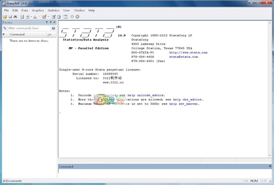This screenshot has height=185, width=274.
Task: Click the Open file toolbar icon
Action: tap(5, 17)
